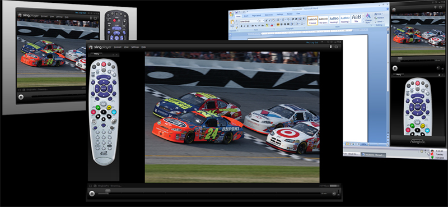
Task: Click the Word Office button orb
Action: (x=231, y=14)
